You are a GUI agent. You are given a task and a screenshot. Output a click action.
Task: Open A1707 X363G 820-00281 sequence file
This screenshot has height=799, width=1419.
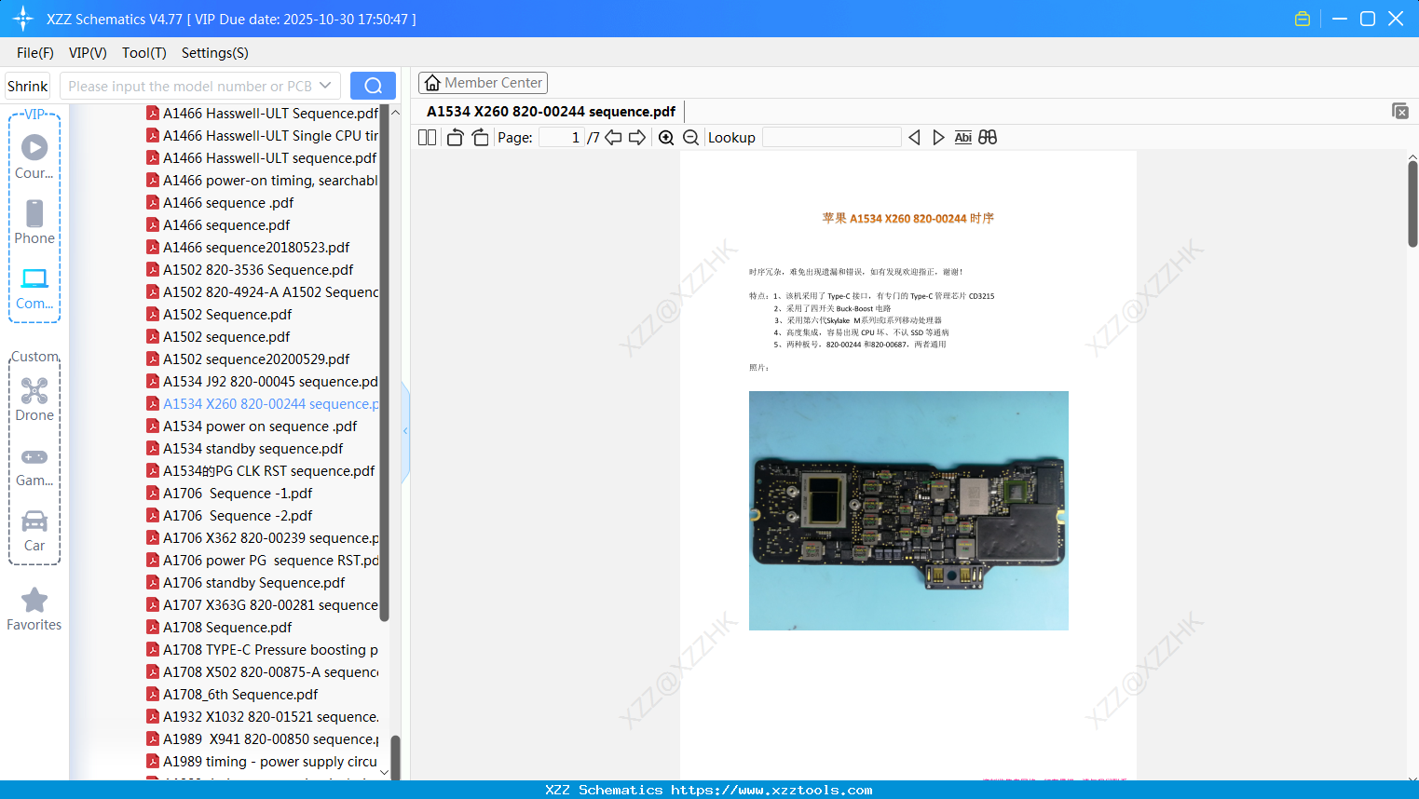coord(270,605)
